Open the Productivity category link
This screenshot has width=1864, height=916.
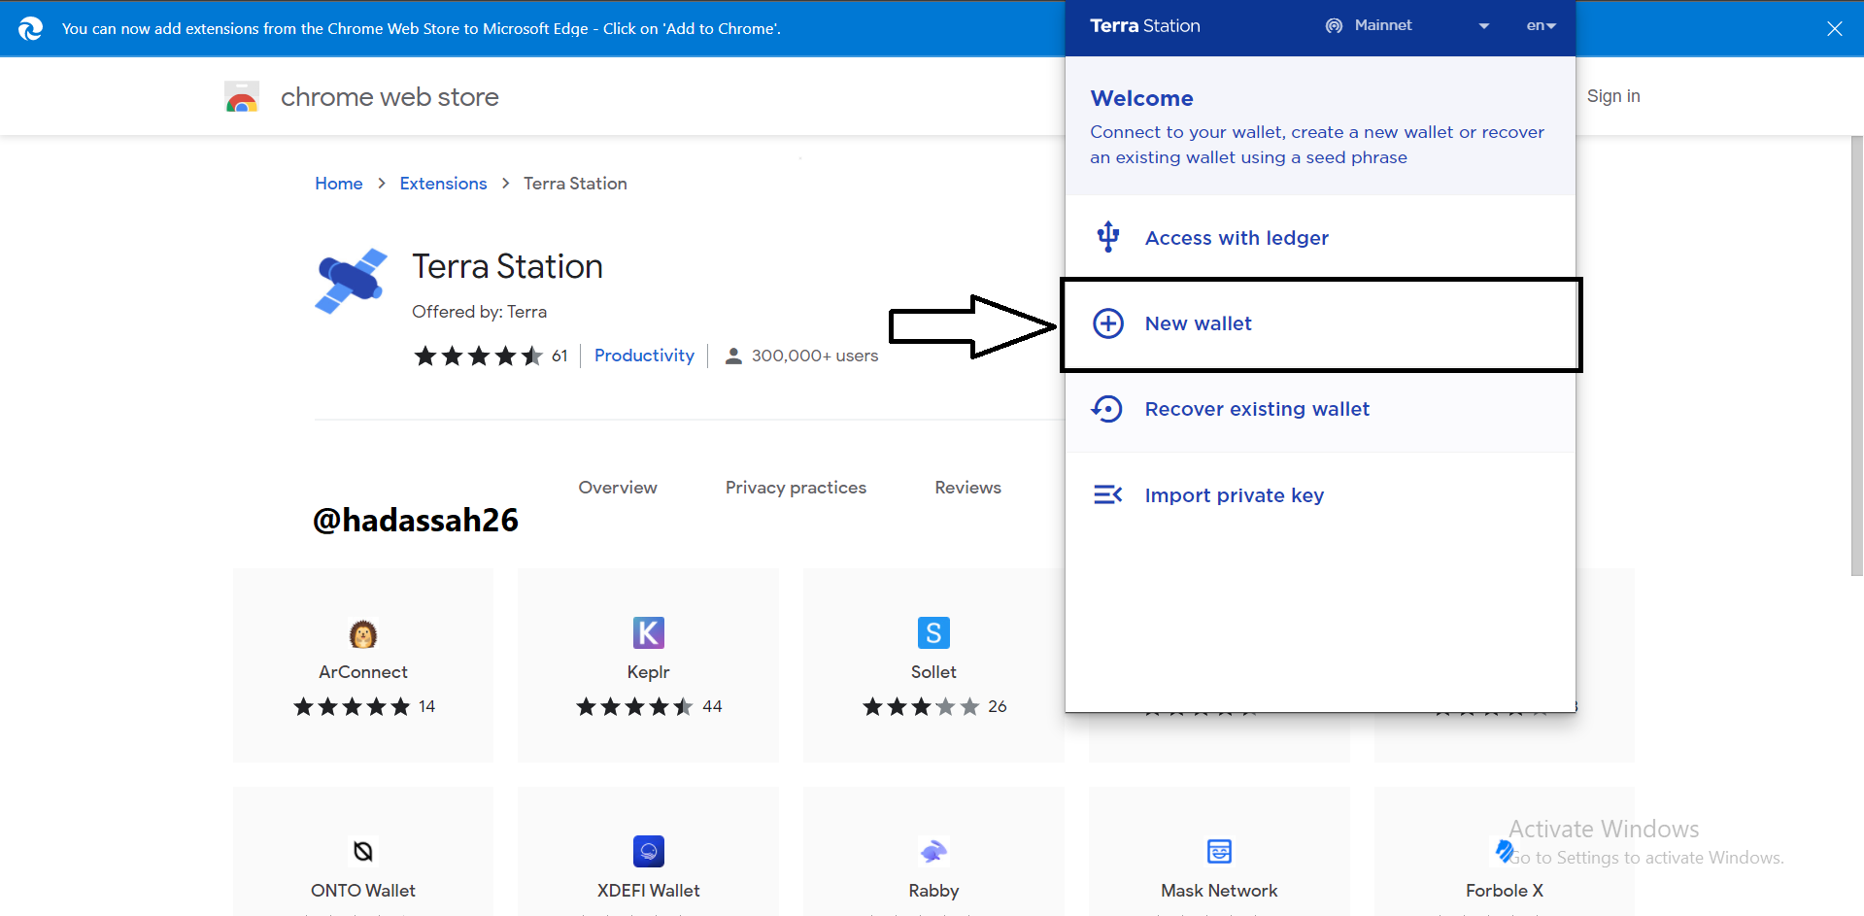point(644,356)
